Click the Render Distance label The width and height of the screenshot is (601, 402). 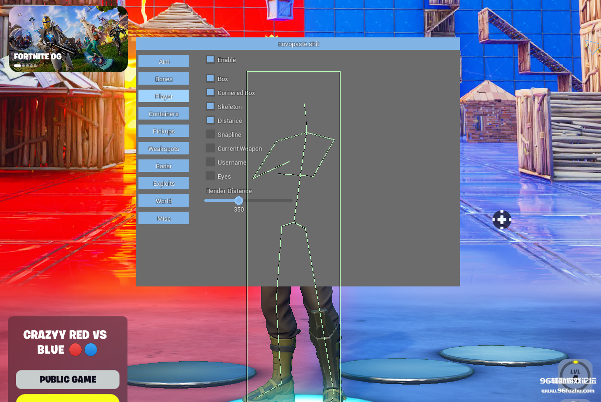point(229,191)
